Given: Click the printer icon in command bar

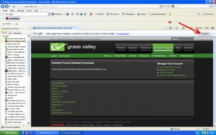Looking at the screenshot, I should 183,28.
